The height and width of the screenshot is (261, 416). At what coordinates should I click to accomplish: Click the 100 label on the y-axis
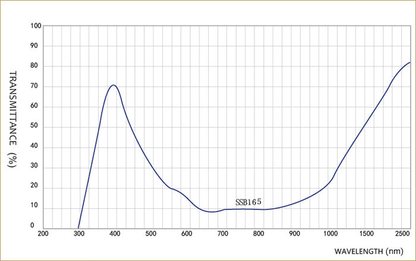click(x=36, y=26)
